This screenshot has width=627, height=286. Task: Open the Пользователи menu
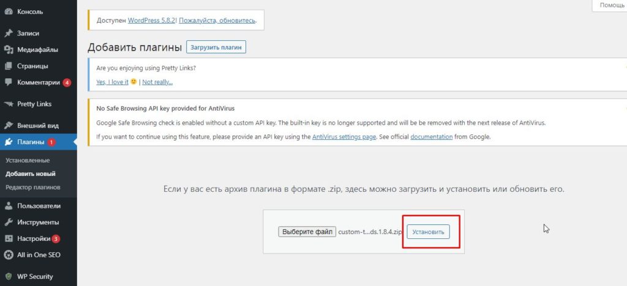pos(39,206)
